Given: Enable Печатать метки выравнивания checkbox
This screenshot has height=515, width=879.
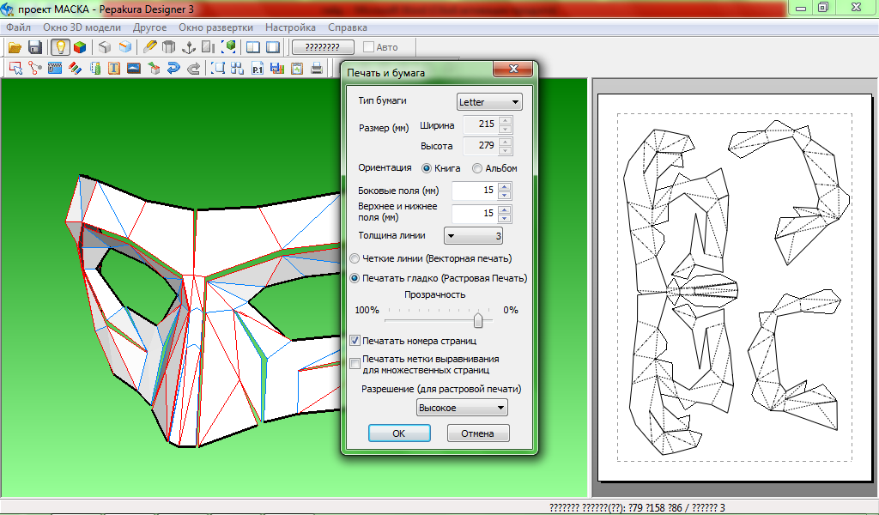Looking at the screenshot, I should (x=355, y=364).
